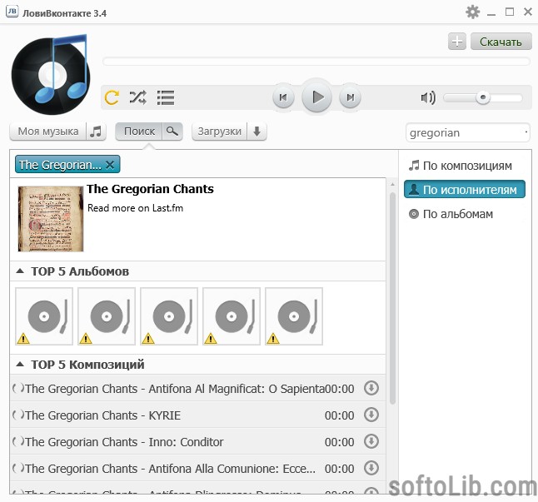
Task: Click the track progress bar
Action: tap(316, 62)
